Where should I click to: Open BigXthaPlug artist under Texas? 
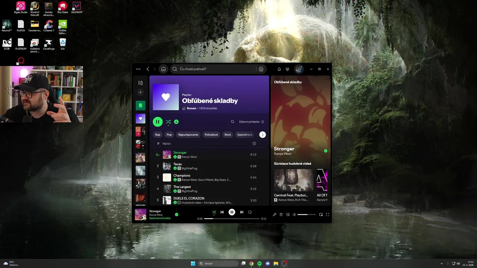point(189,168)
